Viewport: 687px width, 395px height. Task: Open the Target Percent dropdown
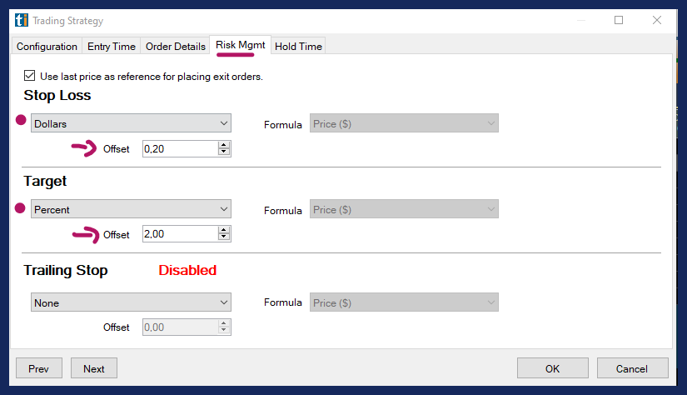click(x=130, y=210)
